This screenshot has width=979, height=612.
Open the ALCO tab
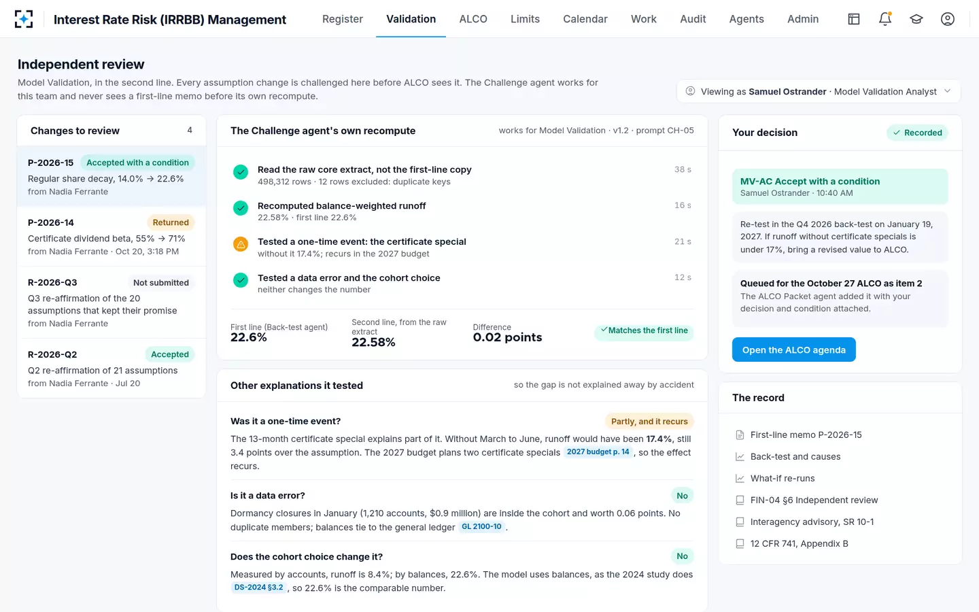[473, 19]
